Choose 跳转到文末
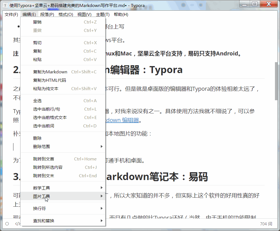The width and height of the screenshot is (280, 231). pyautogui.click(x=63, y=176)
